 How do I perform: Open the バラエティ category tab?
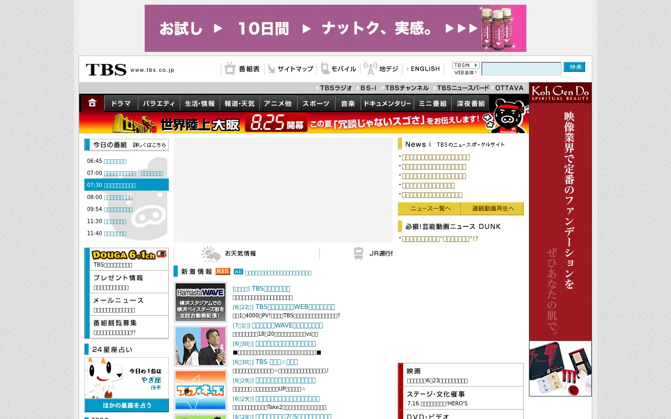click(x=159, y=103)
